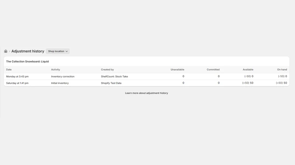Select Available (+50) 50 value
This screenshot has height=165, width=295.
pos(248,83)
